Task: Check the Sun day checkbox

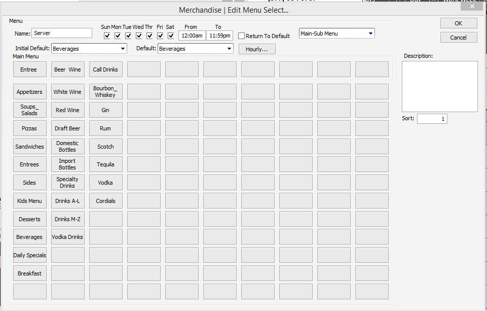Action: [107, 36]
